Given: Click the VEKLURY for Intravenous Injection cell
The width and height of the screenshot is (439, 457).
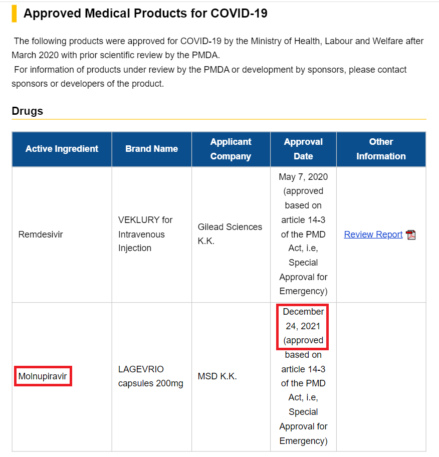Looking at the screenshot, I should 145,234.
